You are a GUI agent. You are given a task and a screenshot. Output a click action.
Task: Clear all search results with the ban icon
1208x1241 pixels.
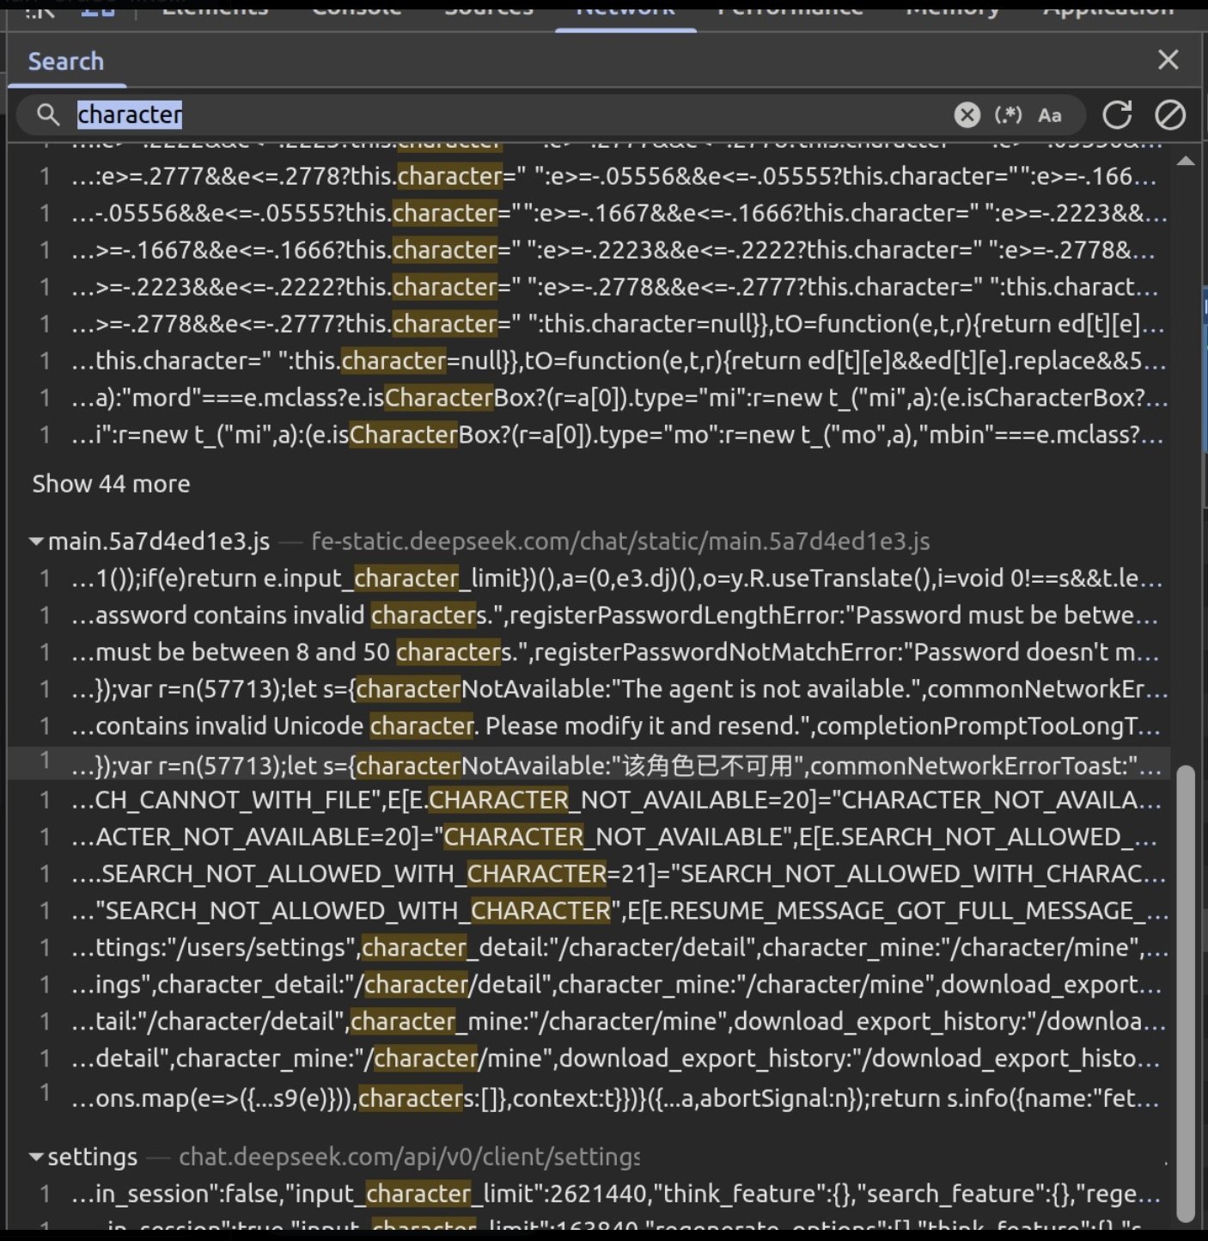coord(1169,114)
